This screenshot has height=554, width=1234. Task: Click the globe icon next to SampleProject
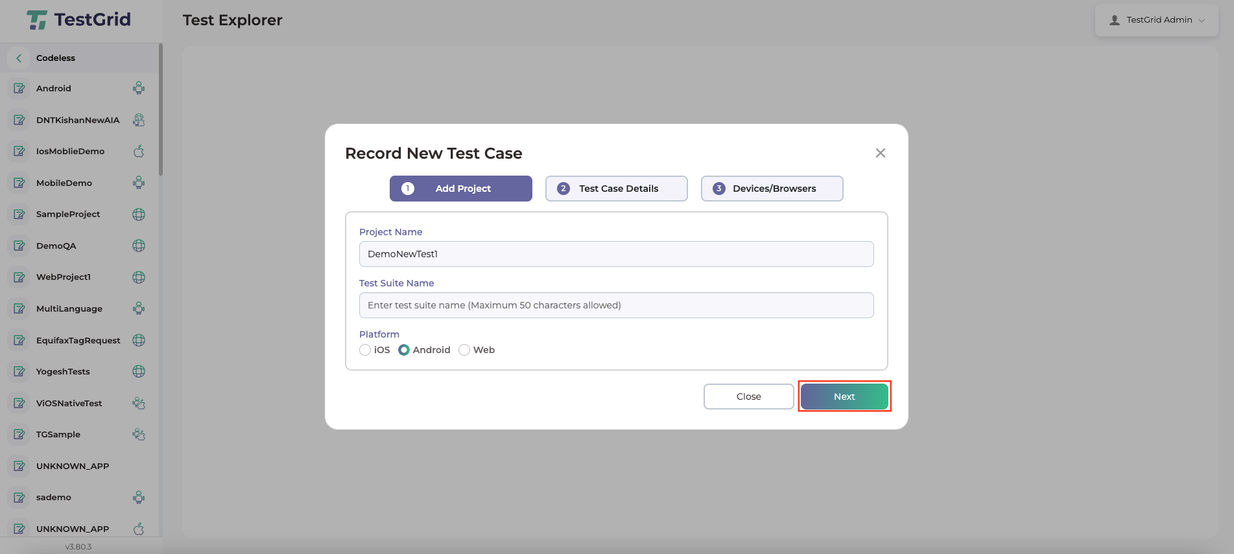[x=139, y=214]
